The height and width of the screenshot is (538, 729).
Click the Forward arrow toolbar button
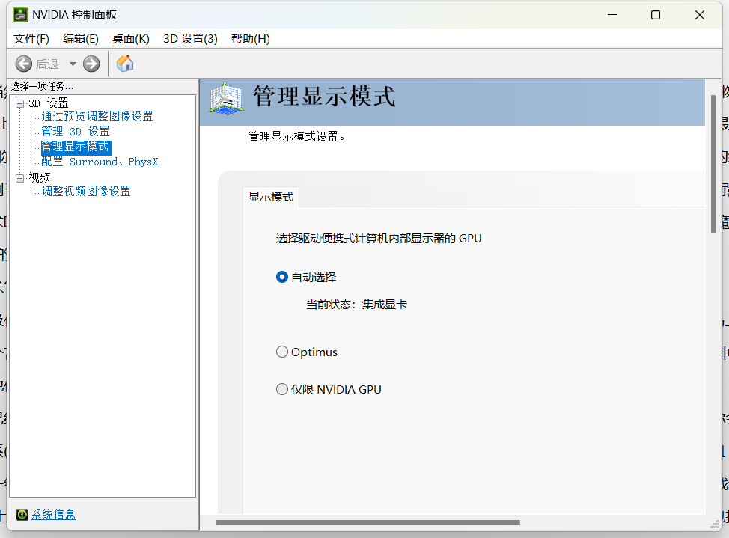pos(91,64)
